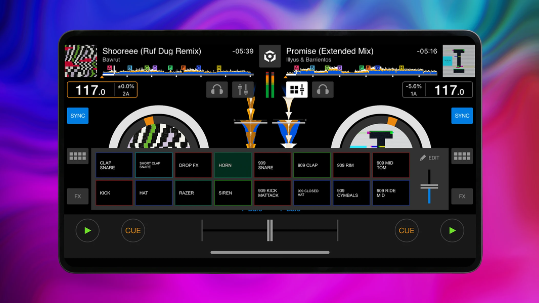Enable SYNC on the left deck

(x=77, y=116)
